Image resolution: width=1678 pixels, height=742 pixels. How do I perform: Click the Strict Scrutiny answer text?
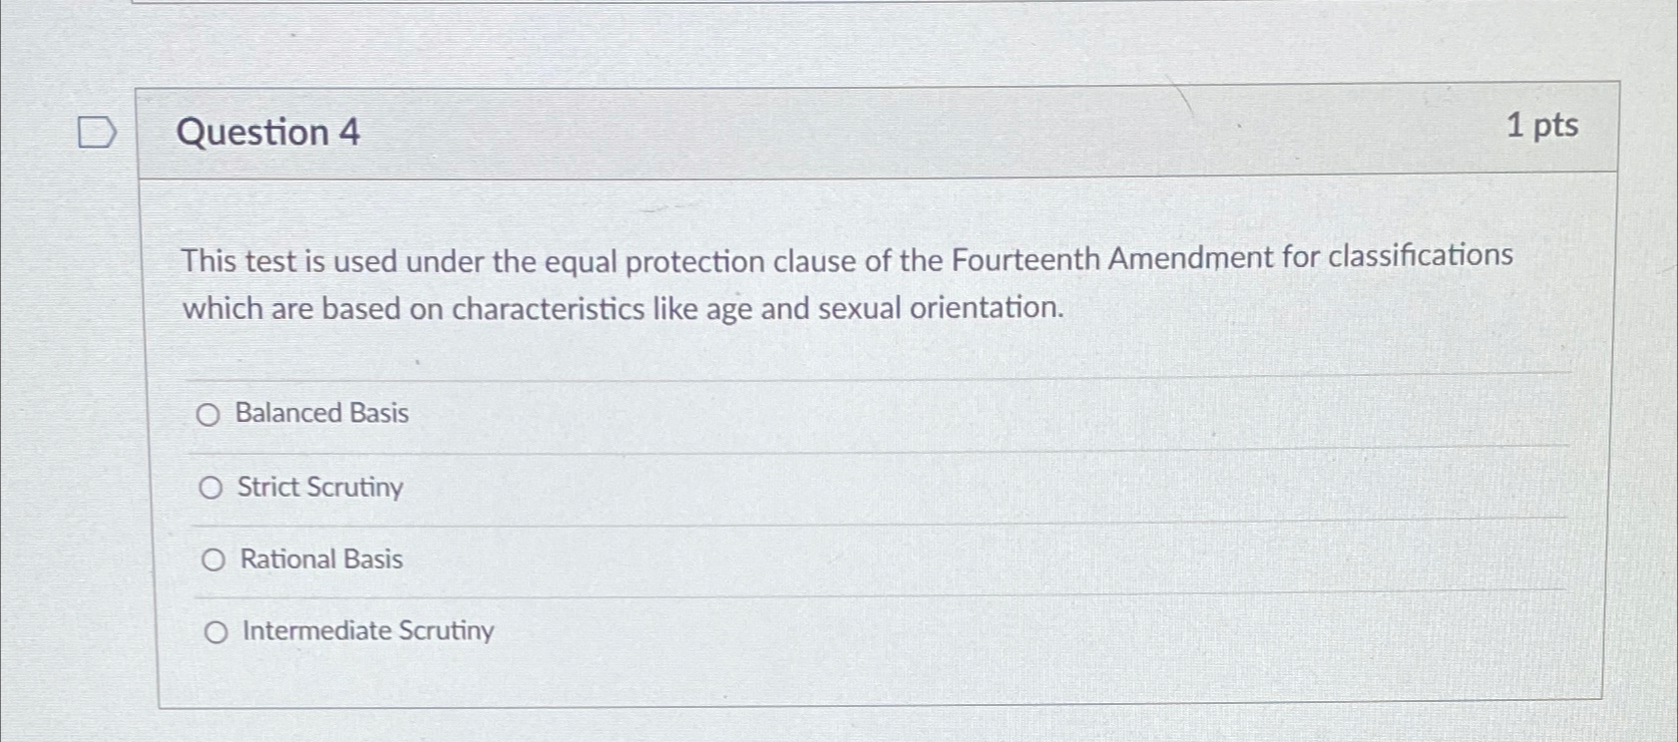tap(320, 488)
